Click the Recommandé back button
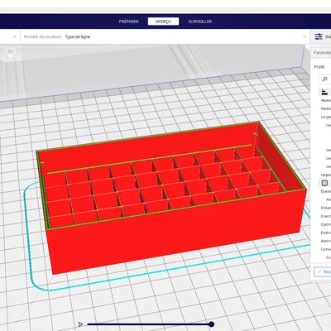331x331 pixels. pos(323,271)
